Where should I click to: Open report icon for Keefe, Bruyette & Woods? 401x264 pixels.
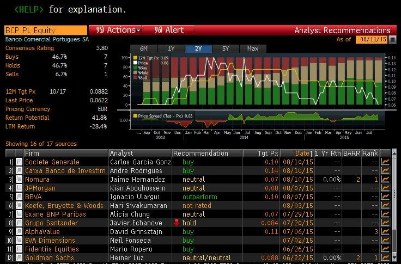(x=19, y=205)
